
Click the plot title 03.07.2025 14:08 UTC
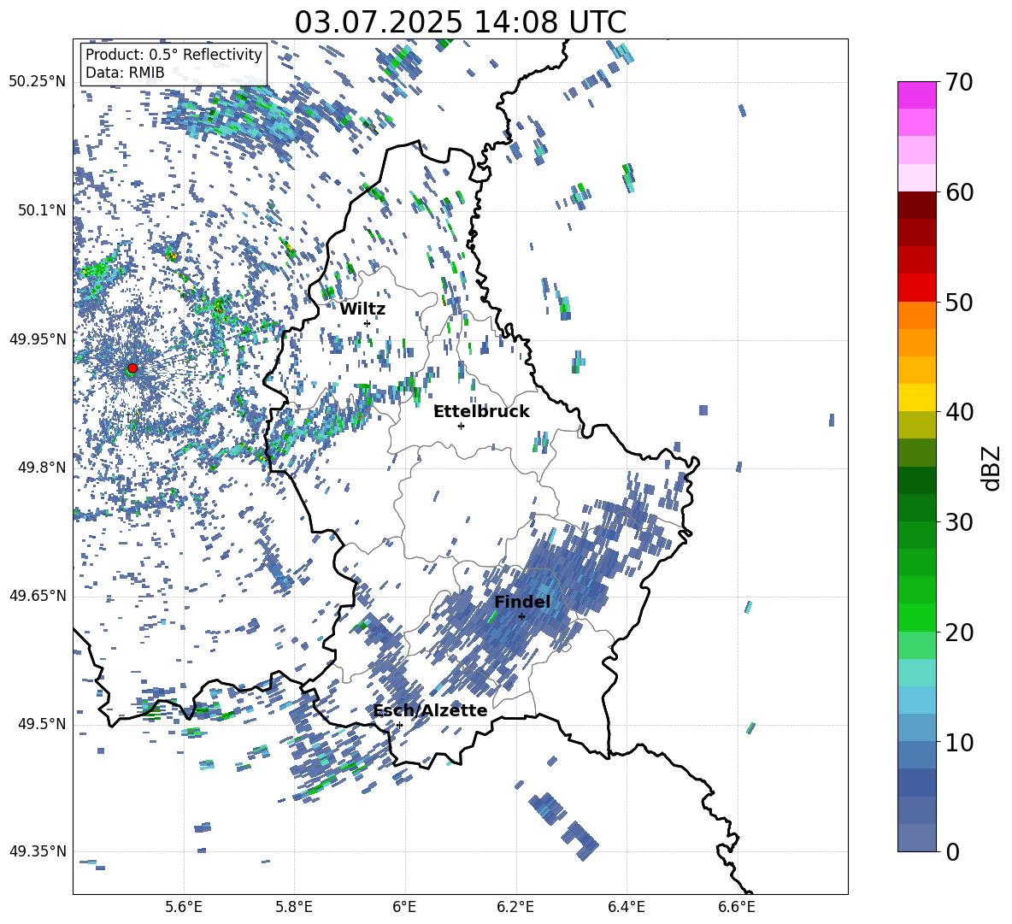[x=460, y=22]
